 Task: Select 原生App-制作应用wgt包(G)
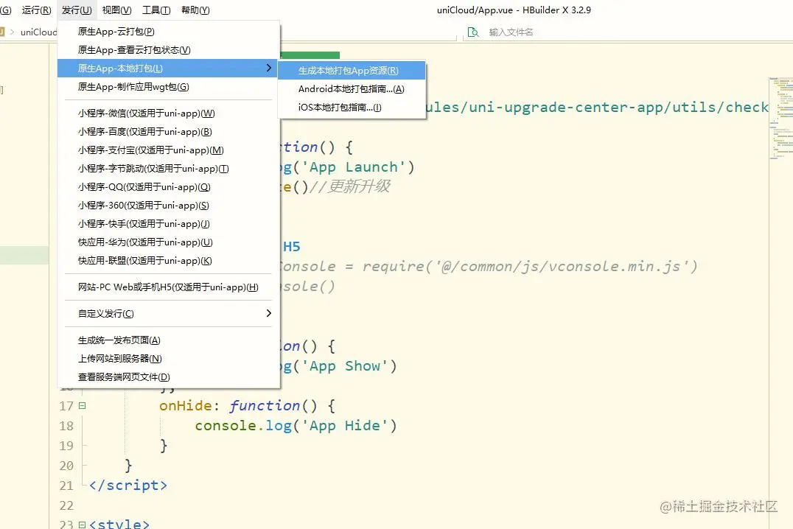coord(169,86)
